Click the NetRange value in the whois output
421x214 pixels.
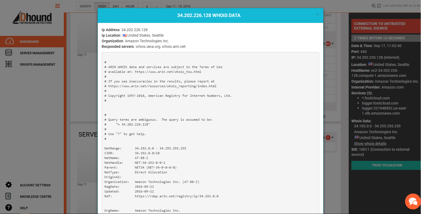[161, 148]
